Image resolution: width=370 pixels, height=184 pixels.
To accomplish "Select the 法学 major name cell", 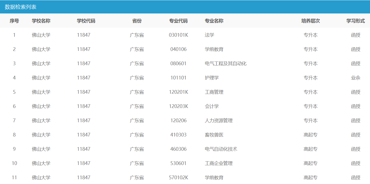I will click(210, 35).
